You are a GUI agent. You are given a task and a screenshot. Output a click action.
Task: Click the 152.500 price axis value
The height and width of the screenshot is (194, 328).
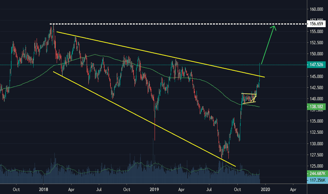click(x=316, y=43)
